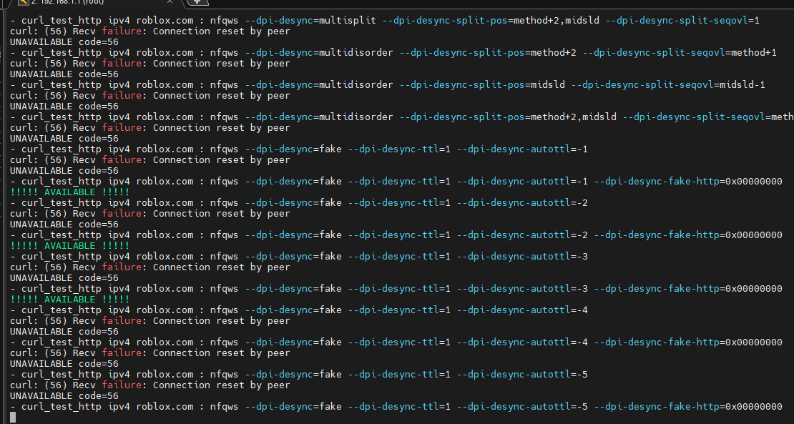Click the word multisplit in the first command
Image resolution: width=794 pixels, height=424 pixels.
coord(348,20)
